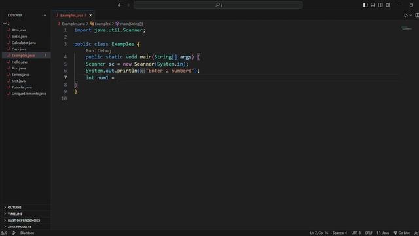Open the customize layout icon
The height and width of the screenshot is (236, 419).
[388, 5]
